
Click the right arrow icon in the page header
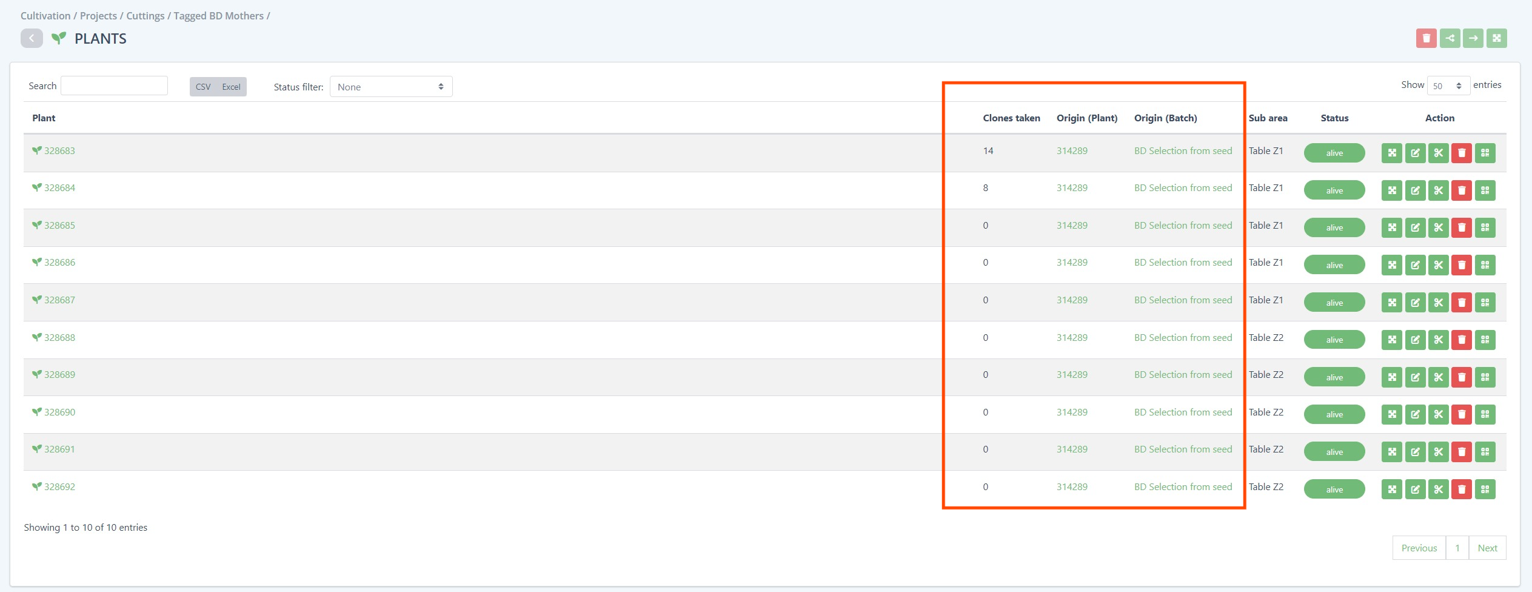(1473, 38)
